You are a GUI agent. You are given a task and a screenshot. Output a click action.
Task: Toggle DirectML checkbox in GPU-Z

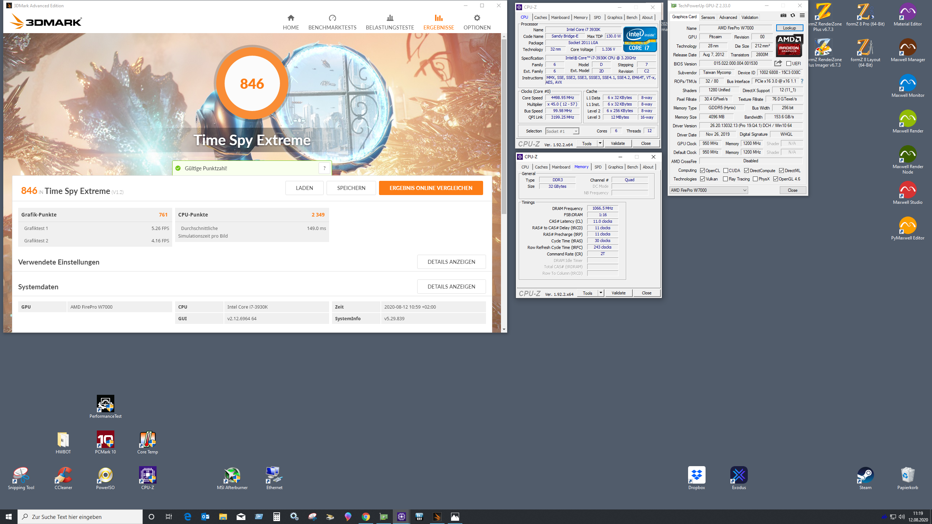point(781,171)
